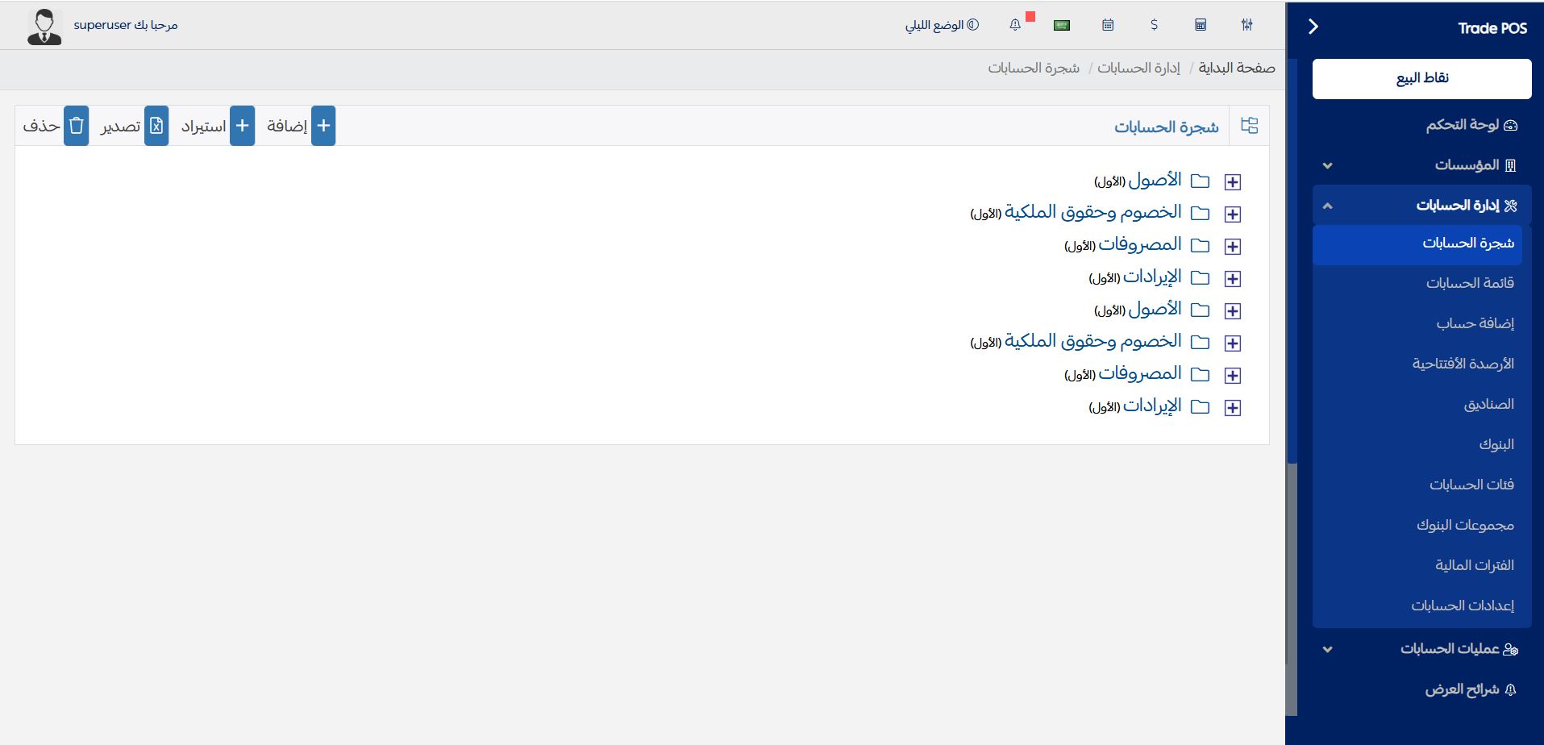This screenshot has width=1544, height=745.
Task: Open the calculator icon in header
Action: 1201,25
